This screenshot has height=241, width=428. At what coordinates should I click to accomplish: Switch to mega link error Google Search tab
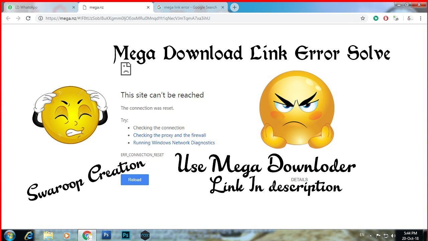[191, 7]
